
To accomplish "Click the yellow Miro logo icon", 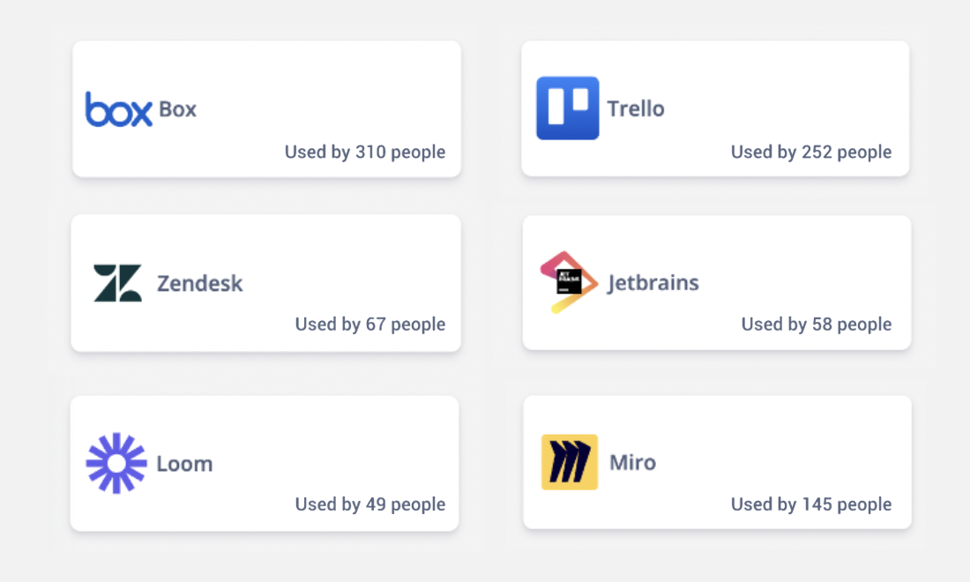I will click(x=570, y=462).
